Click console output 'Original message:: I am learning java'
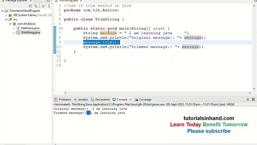 click(90, 109)
